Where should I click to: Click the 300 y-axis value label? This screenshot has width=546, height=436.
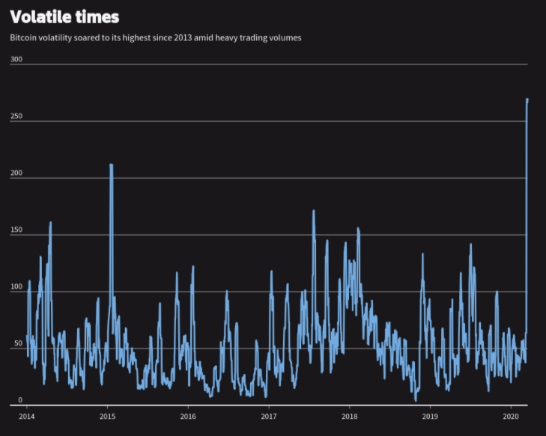(x=16, y=59)
